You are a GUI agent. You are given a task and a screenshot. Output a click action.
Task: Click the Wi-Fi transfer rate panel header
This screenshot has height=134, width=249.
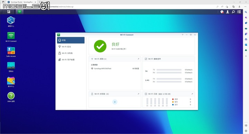point(169,59)
